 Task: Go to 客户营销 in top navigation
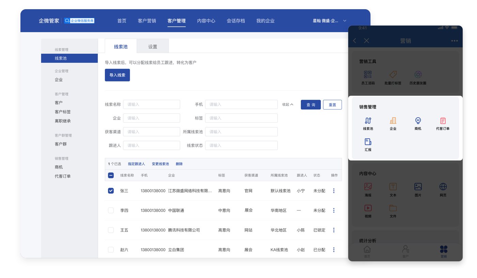tap(147, 21)
